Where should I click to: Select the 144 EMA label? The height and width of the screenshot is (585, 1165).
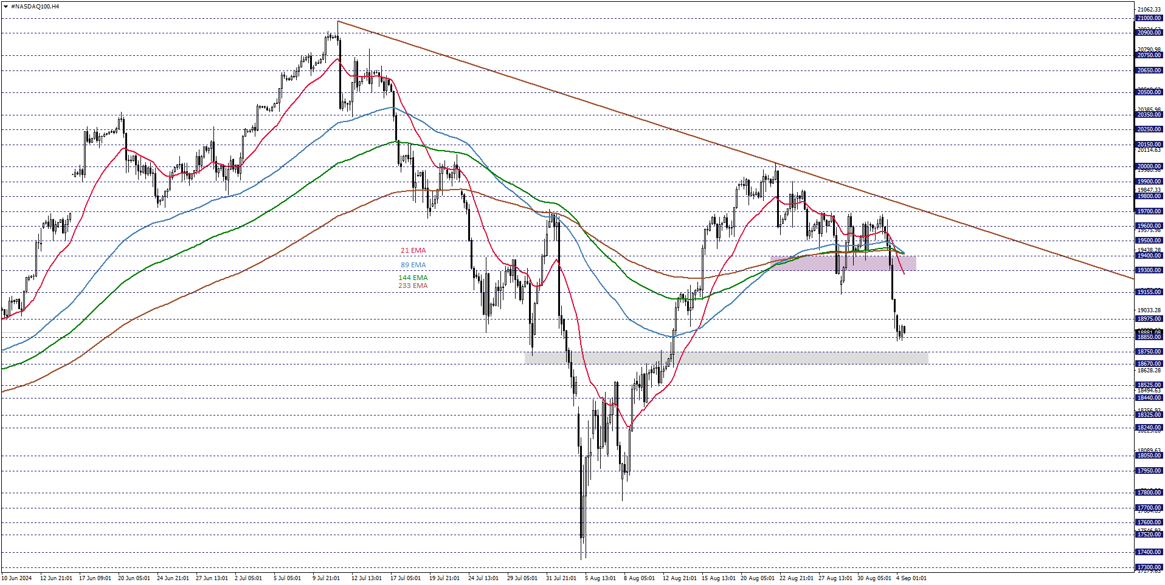(413, 278)
